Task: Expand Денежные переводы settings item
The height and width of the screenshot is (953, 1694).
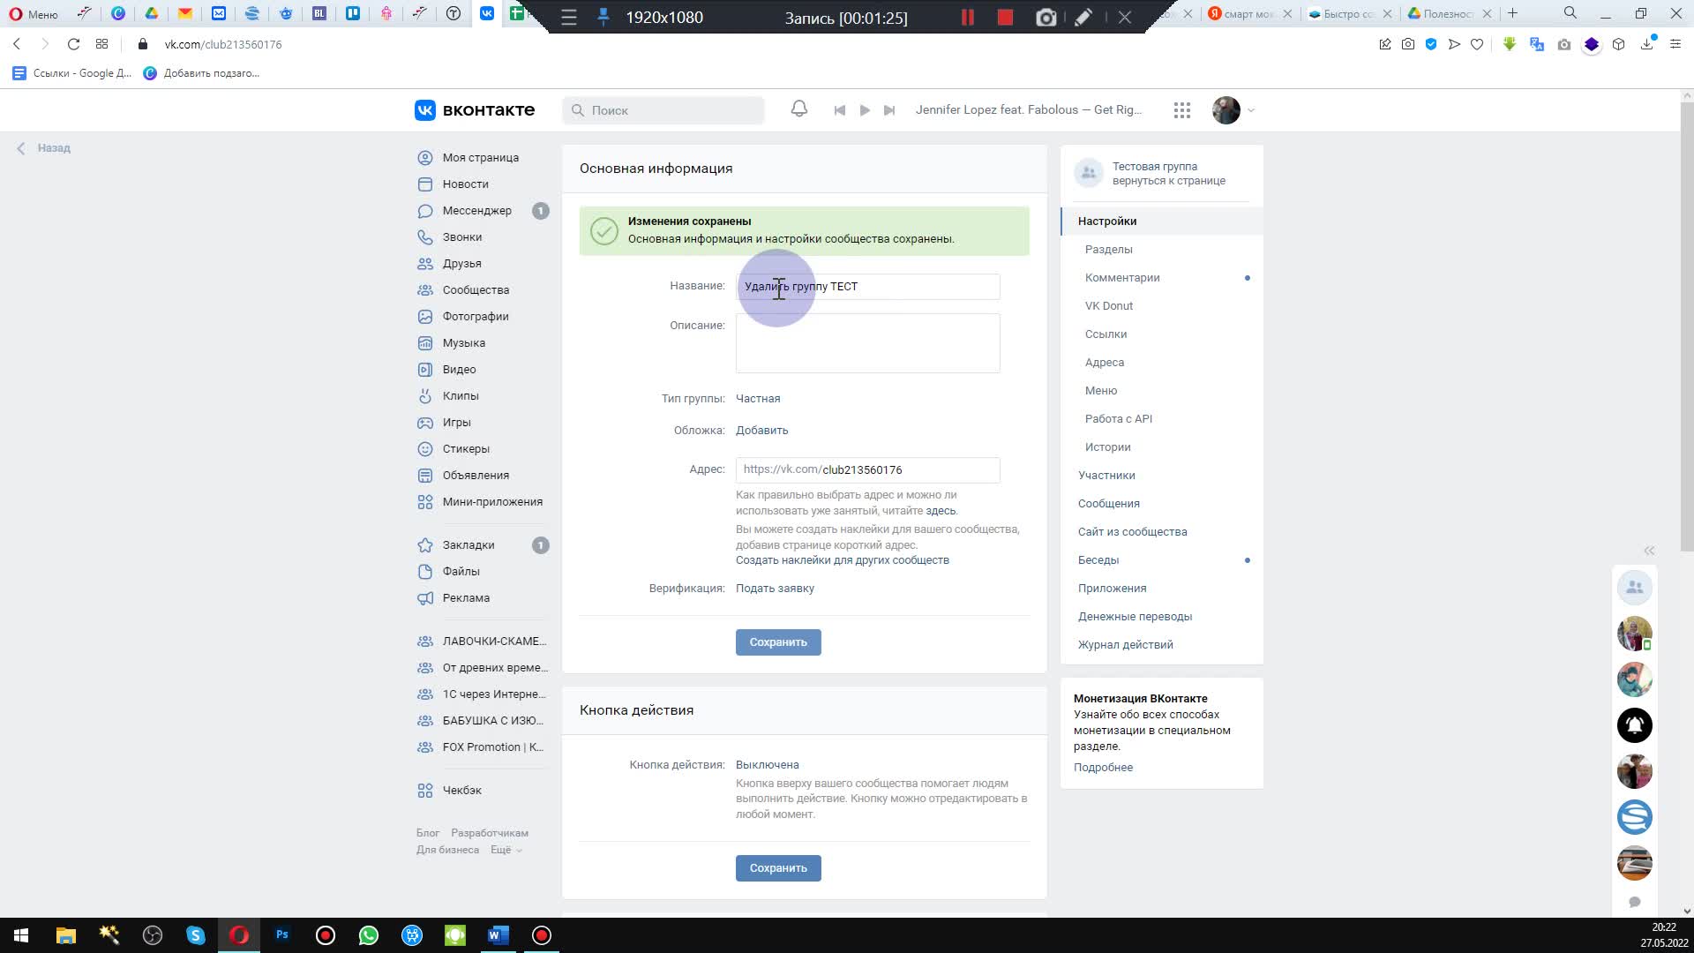Action: point(1135,616)
